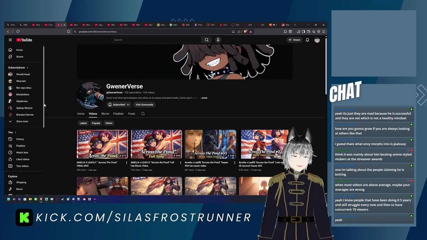The width and height of the screenshot is (427, 240).
Task: Open options for Across the Pond FINAL MIX video
Action: point(126,163)
